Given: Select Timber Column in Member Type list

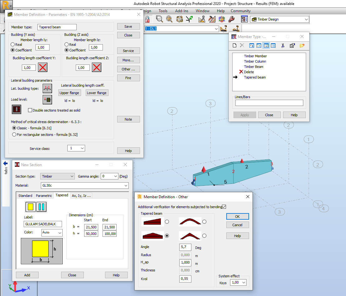Looking at the screenshot, I should point(255,61).
